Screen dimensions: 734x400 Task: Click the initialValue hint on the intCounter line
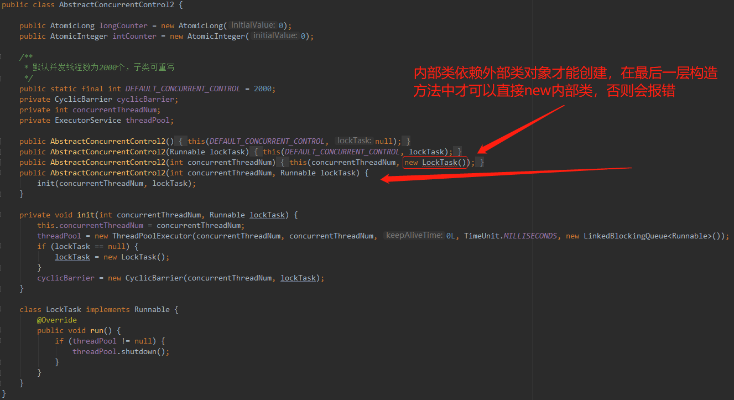pyautogui.click(x=275, y=36)
